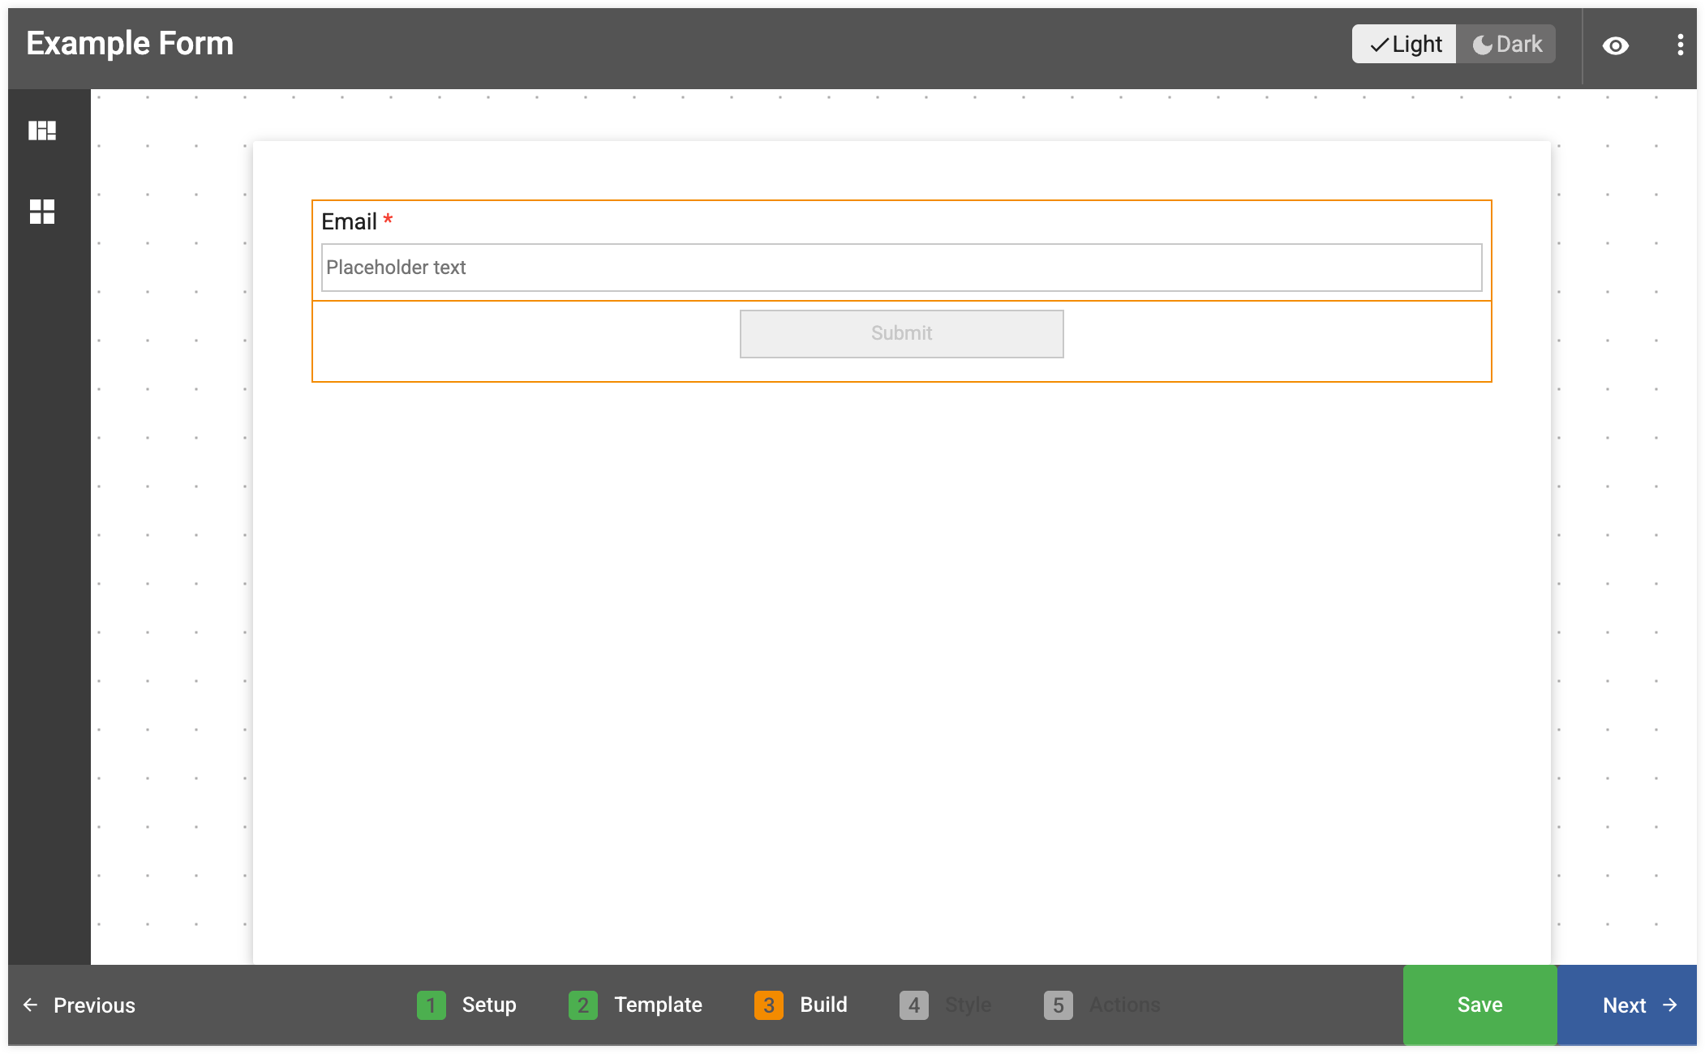Switch to Dark theme
The height and width of the screenshot is (1054, 1705).
1506,44
